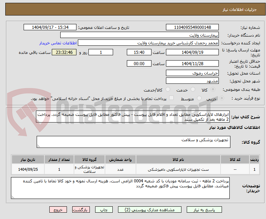This screenshot has width=266, height=219.
Task: Select the 'خدمت' radio option
Action: tap(193, 89)
